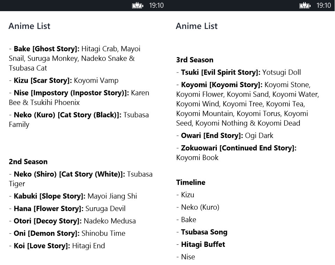Tap the right battery charging icon

pos(305,5)
